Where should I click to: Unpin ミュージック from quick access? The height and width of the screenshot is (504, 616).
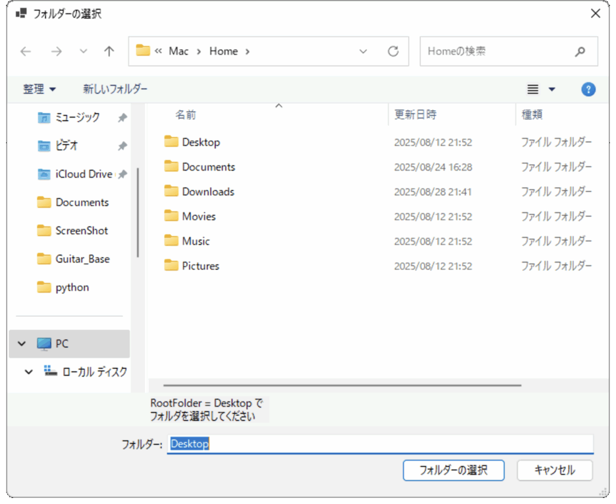pyautogui.click(x=122, y=117)
